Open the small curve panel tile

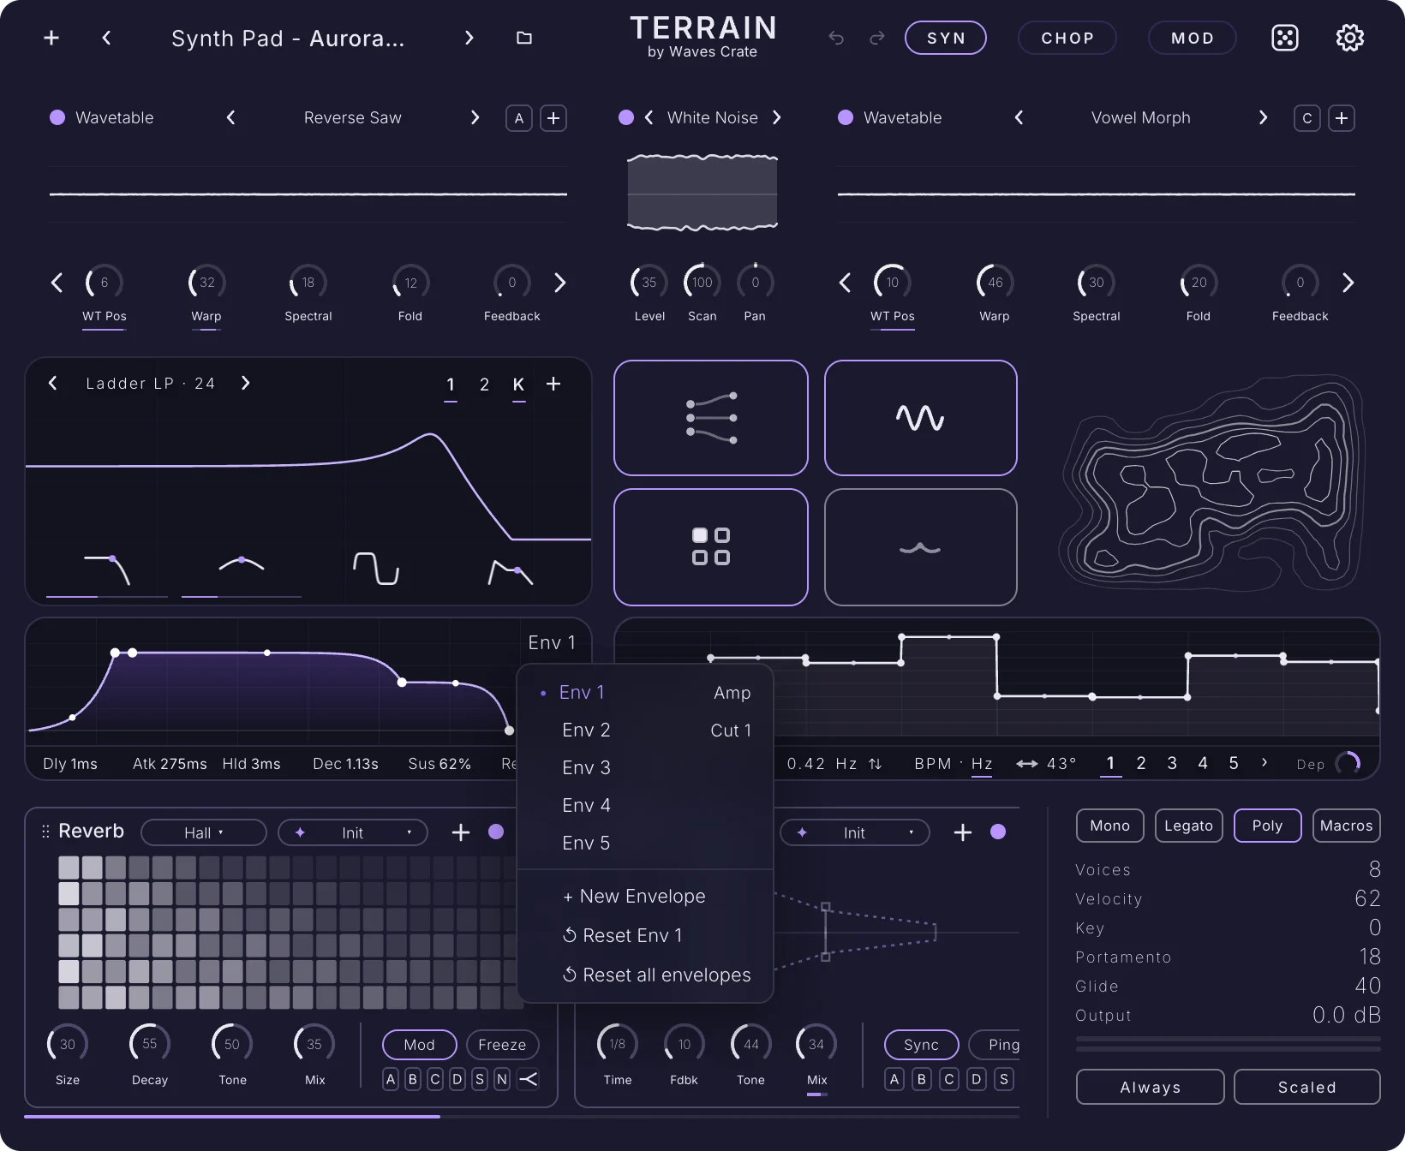pyautogui.click(x=921, y=547)
